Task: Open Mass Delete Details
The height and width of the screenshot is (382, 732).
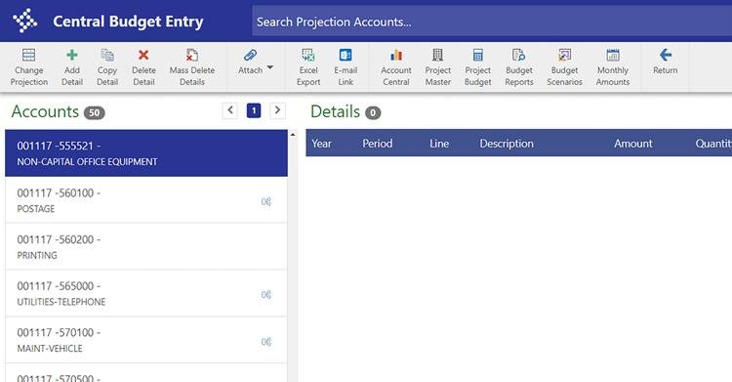Action: pos(192,67)
